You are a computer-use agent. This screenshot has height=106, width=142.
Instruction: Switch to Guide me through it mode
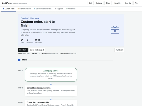(37, 50)
